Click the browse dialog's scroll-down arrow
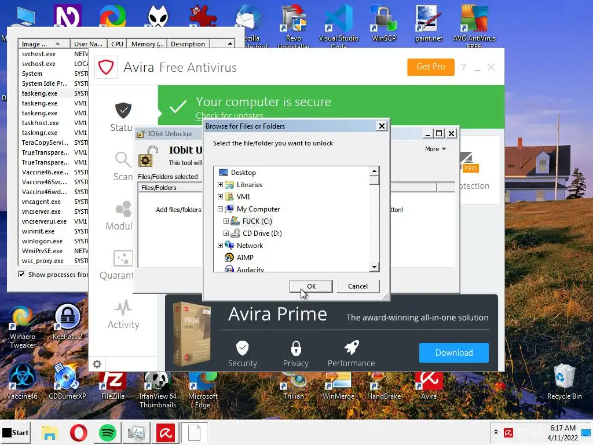Viewport: 593px width, 445px height. (374, 267)
